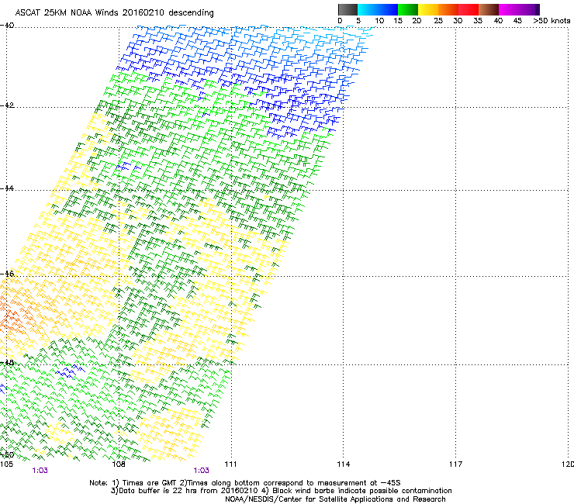Click the 117 longitude label
Viewport: 574px width, 504px height.
pyautogui.click(x=456, y=464)
